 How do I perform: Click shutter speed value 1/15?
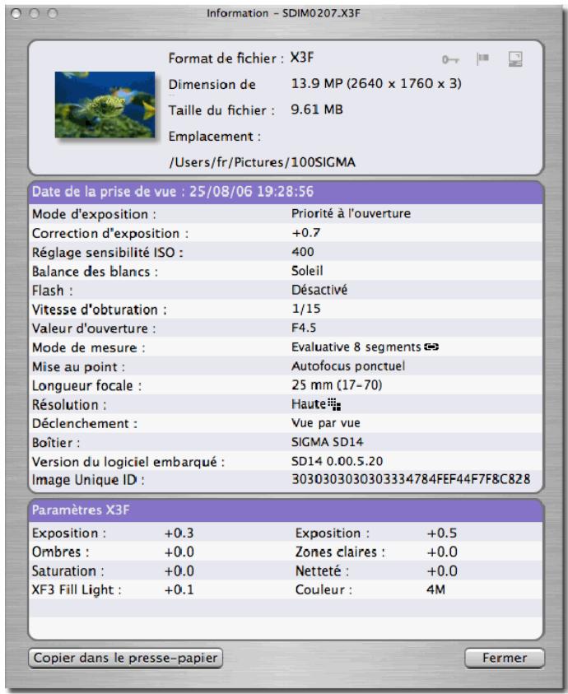click(306, 309)
